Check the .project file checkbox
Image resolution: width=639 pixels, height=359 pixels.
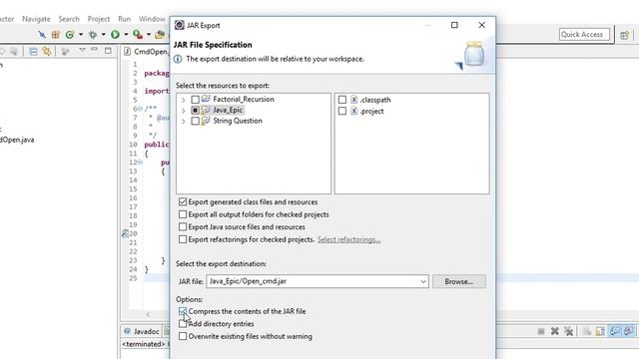tap(342, 111)
